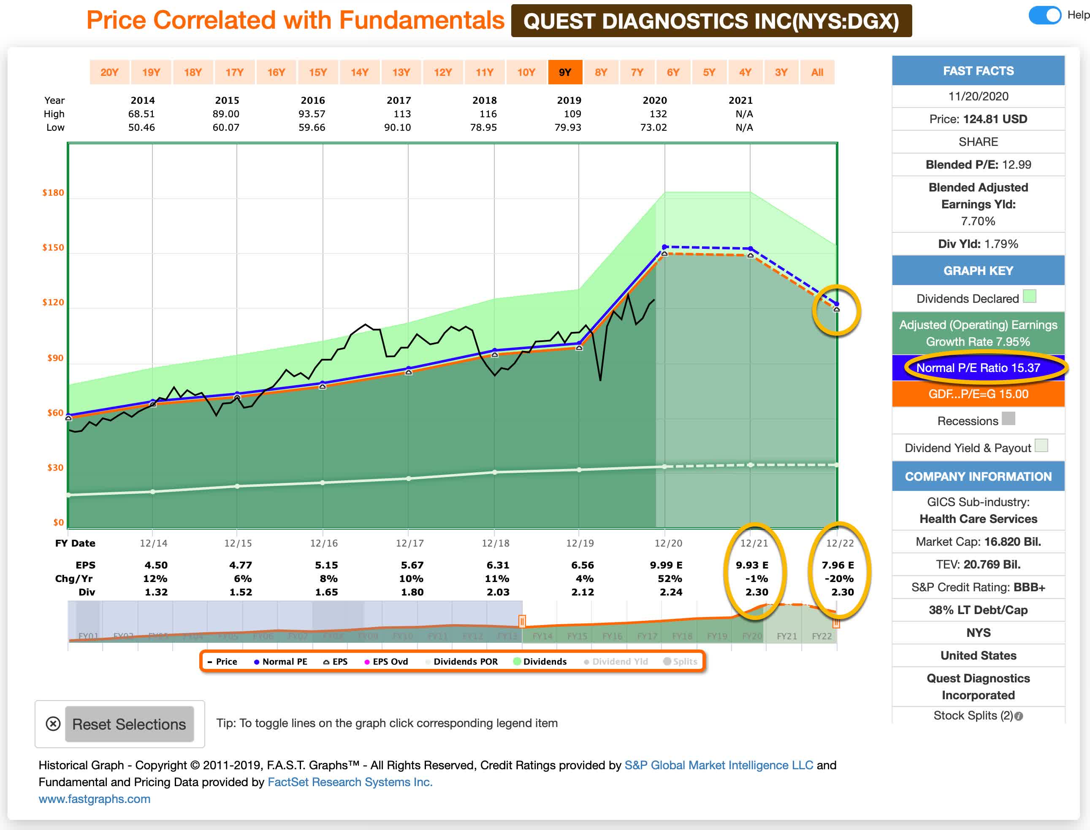Select the 10Y time range tab
The image size is (1090, 830).
pyautogui.click(x=526, y=73)
